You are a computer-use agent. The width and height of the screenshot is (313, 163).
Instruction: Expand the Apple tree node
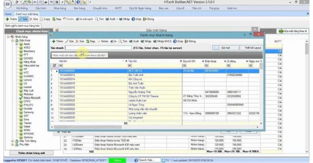pos(17,44)
